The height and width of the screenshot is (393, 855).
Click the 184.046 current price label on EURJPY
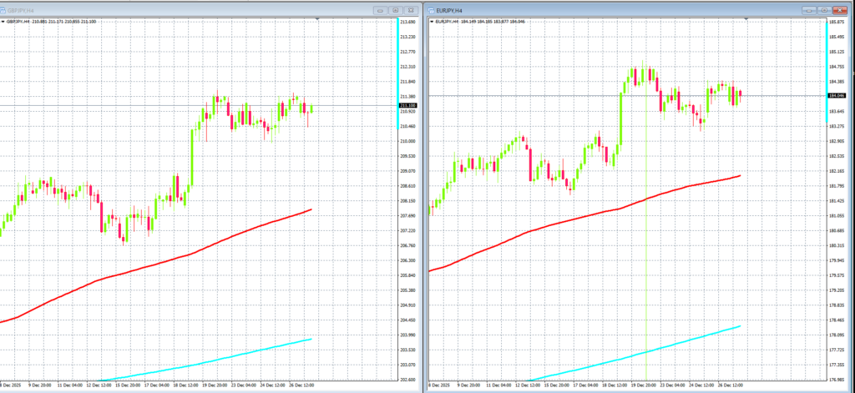click(837, 95)
